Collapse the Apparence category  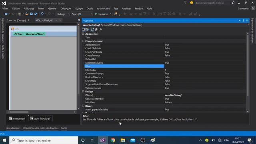[x=83, y=34]
